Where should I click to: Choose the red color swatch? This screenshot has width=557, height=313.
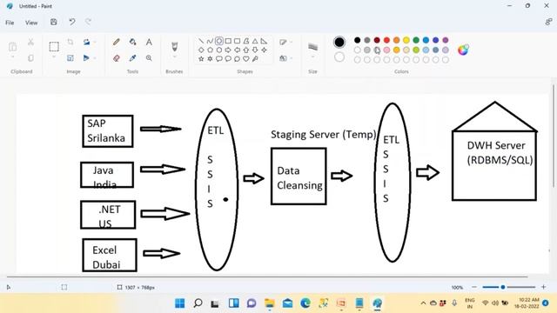tap(386, 40)
